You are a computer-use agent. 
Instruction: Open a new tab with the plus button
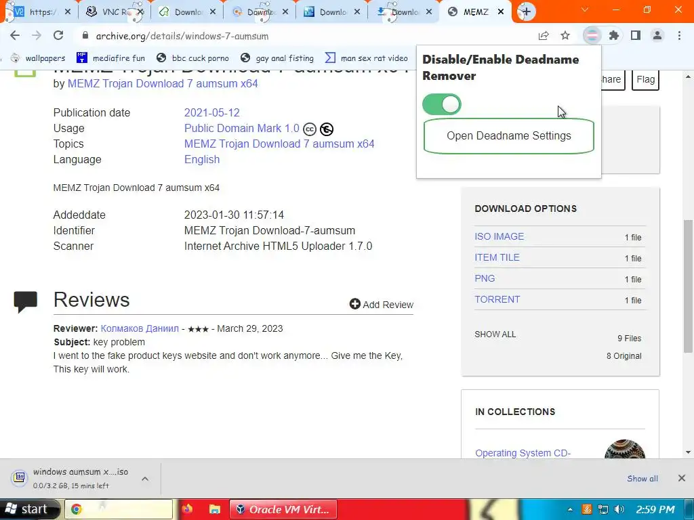[526, 12]
